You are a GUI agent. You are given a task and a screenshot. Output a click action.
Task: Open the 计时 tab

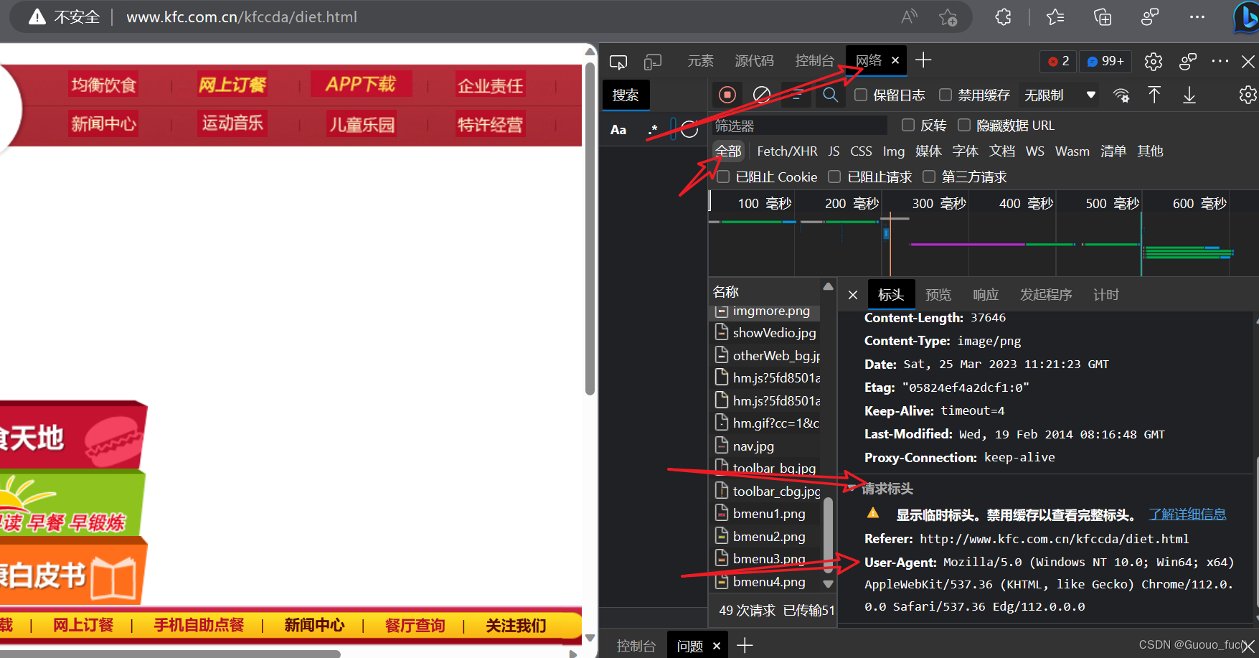coord(1105,295)
